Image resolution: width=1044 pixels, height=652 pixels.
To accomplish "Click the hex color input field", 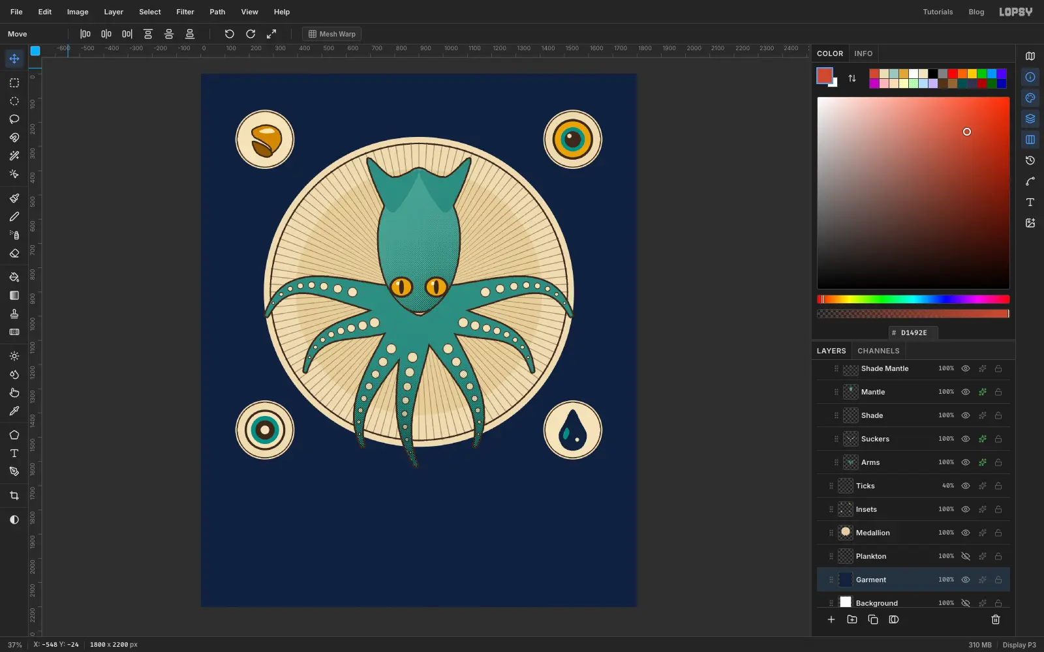I will 913,333.
